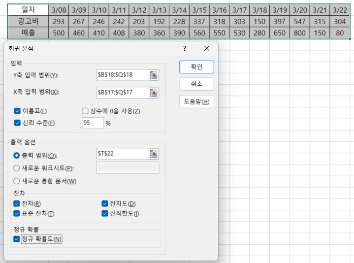Uncheck the 표준 잔차 checkbox
This screenshot has width=354, height=263.
16,213
